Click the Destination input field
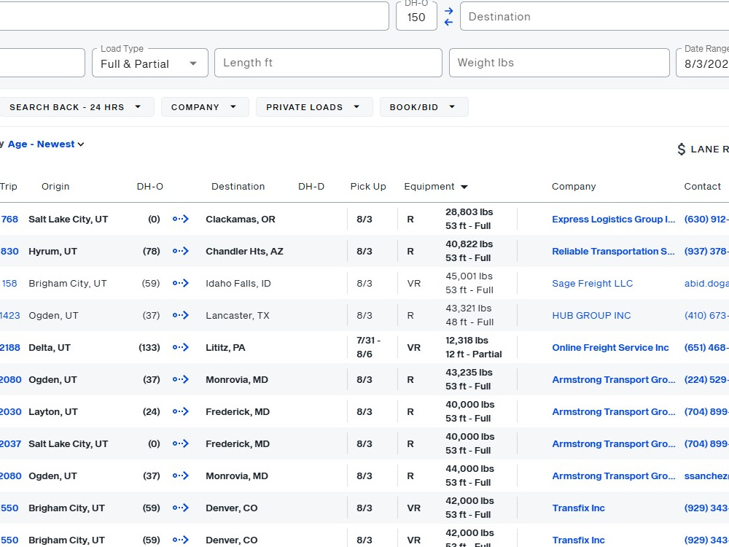The image size is (729, 547). point(594,16)
